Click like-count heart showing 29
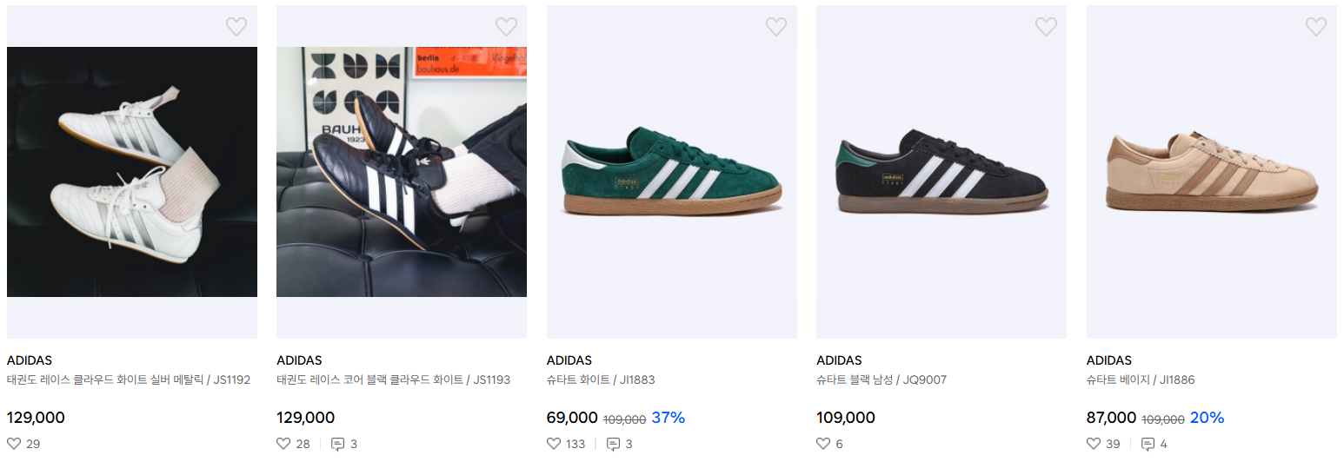 click(14, 444)
